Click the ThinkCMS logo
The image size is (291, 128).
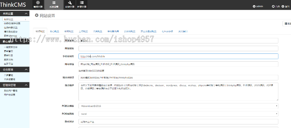coord(13,5)
